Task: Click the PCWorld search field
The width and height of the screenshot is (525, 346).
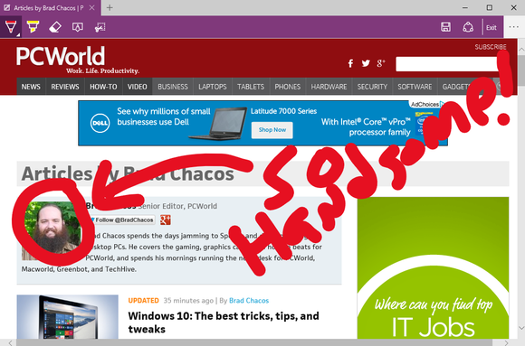Action: pos(446,64)
